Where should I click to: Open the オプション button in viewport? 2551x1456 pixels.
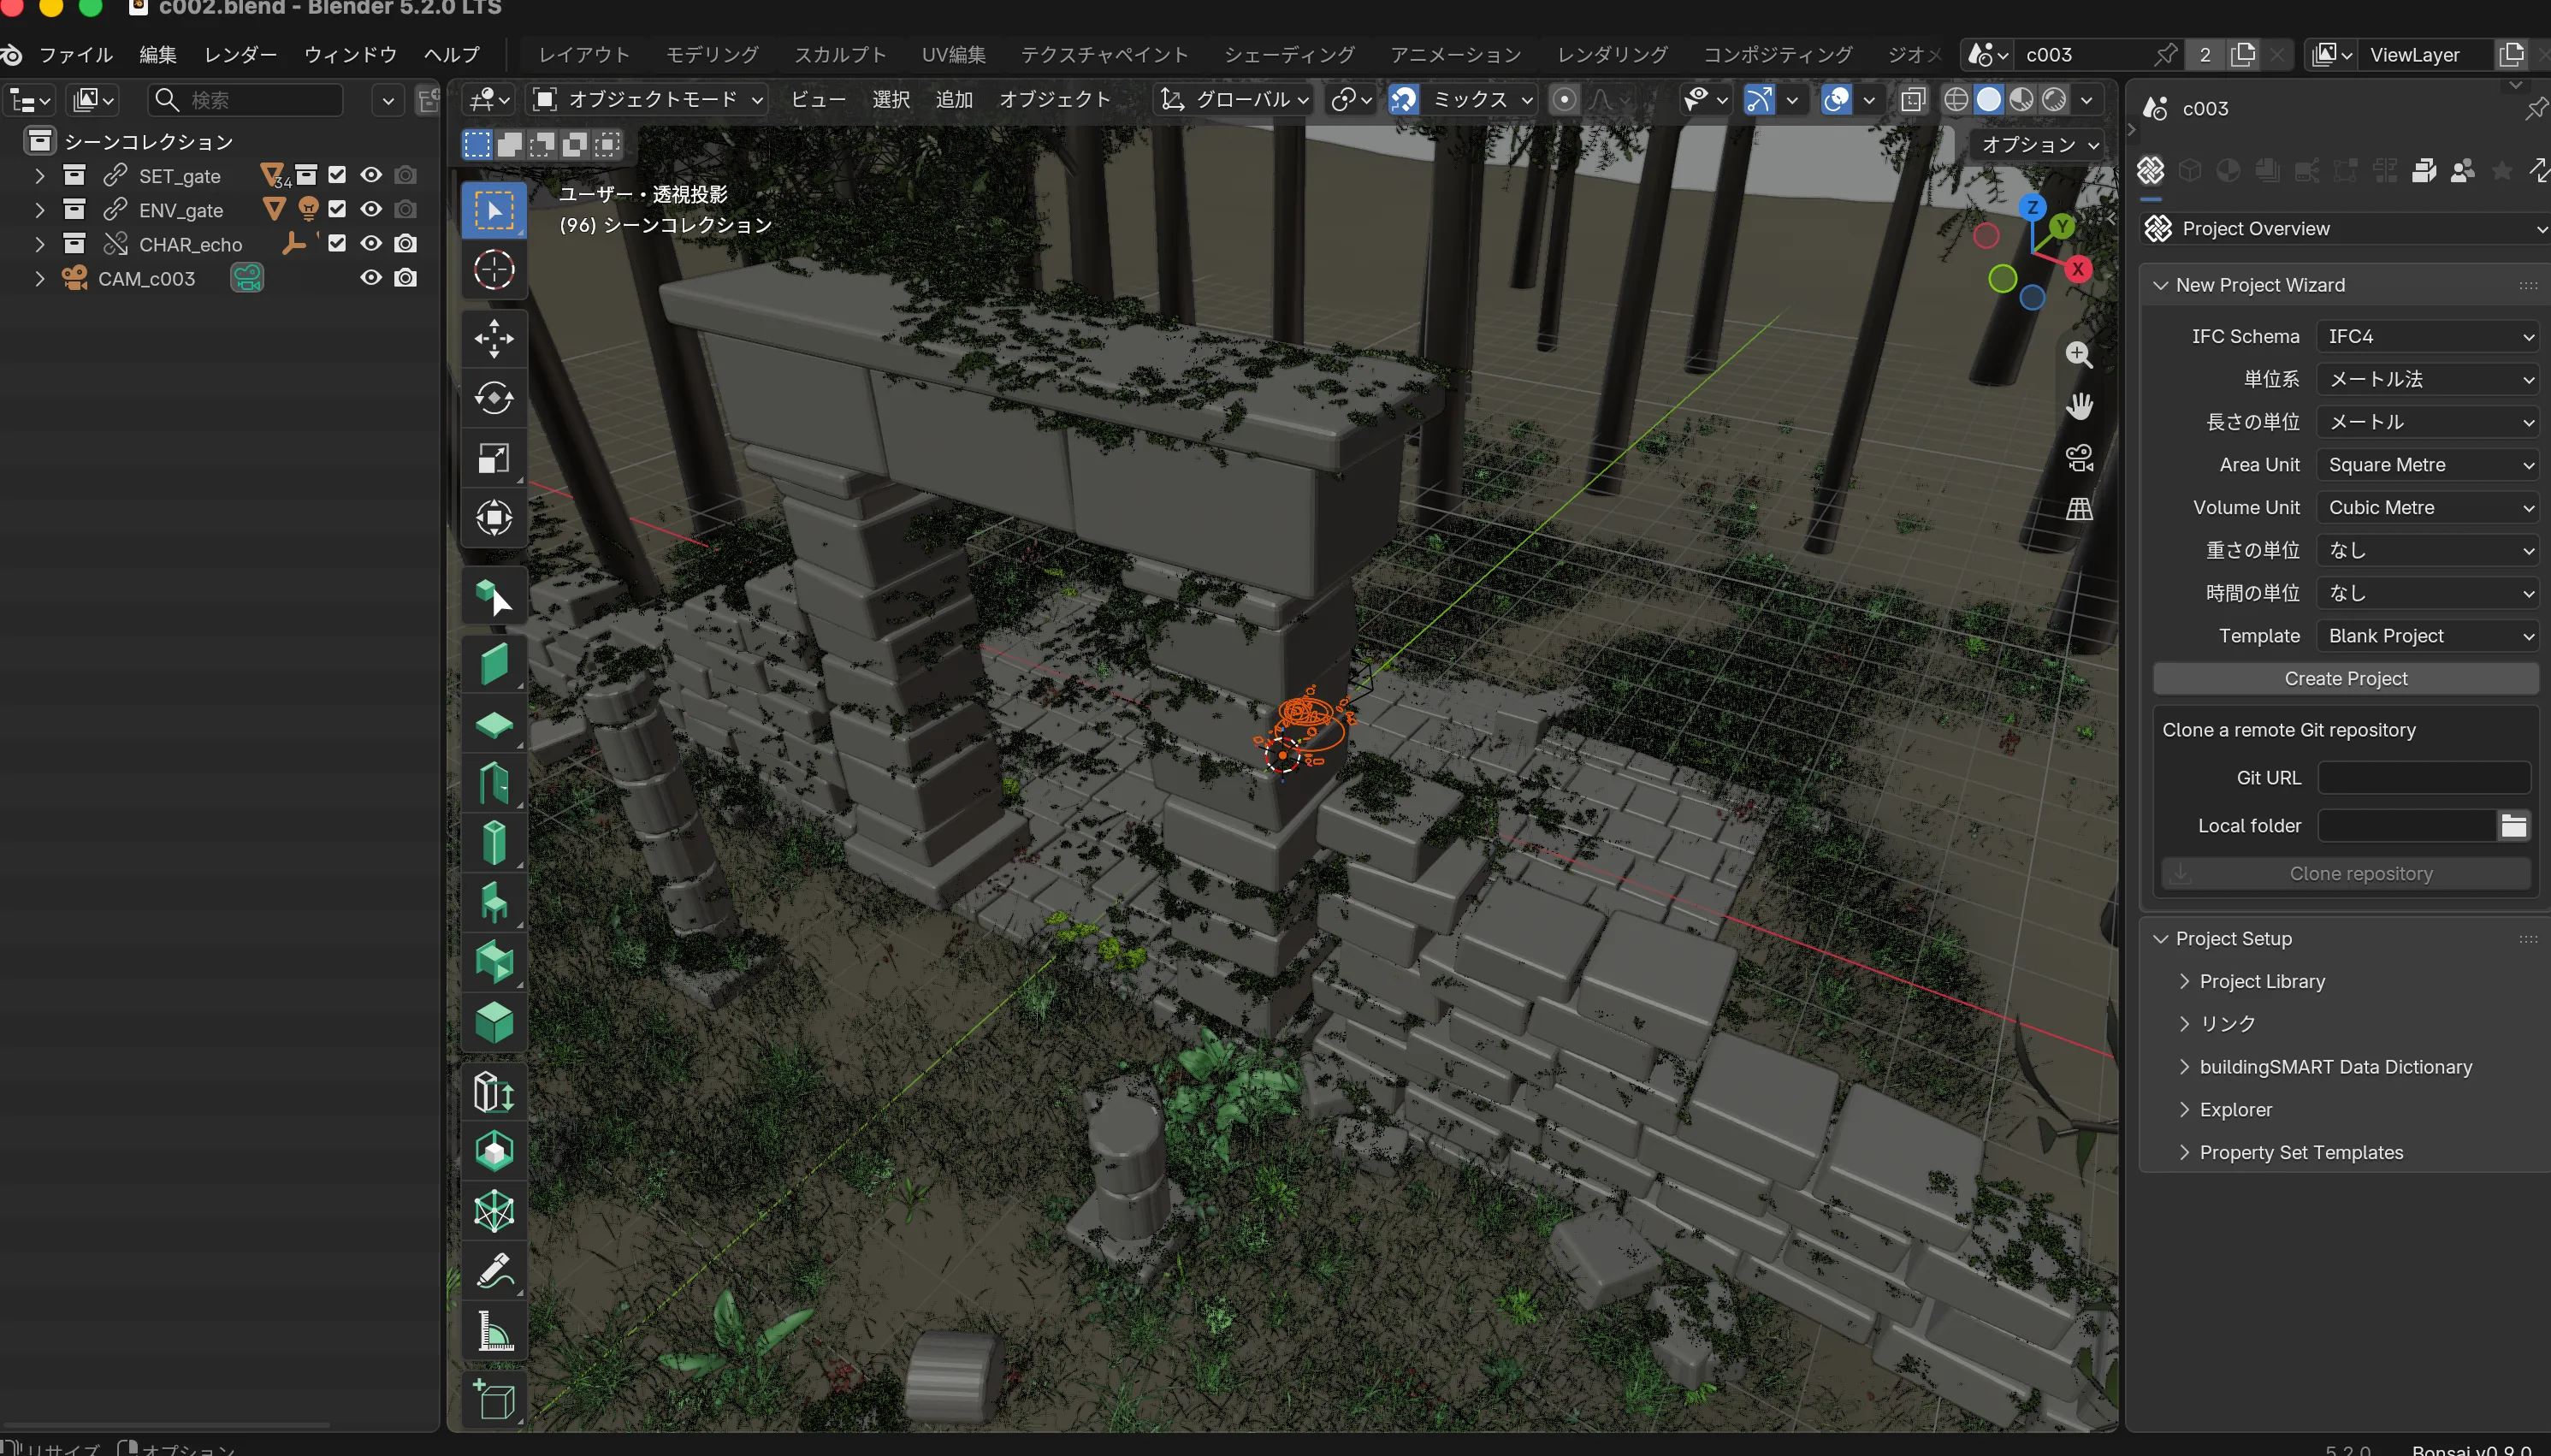(2038, 145)
